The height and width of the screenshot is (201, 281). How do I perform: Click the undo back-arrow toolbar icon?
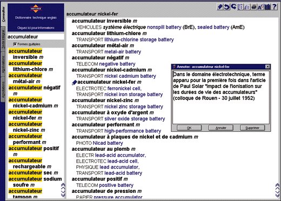click(x=227, y=7)
